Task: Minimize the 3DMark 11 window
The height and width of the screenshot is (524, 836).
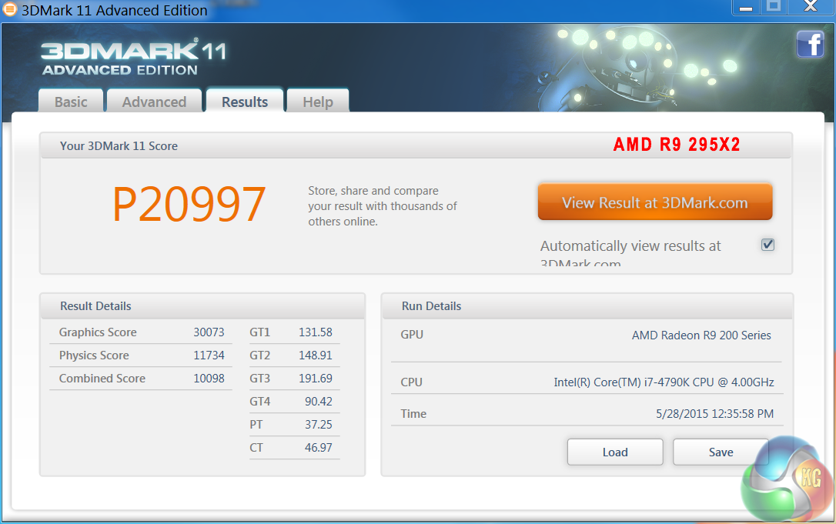Action: (746, 8)
